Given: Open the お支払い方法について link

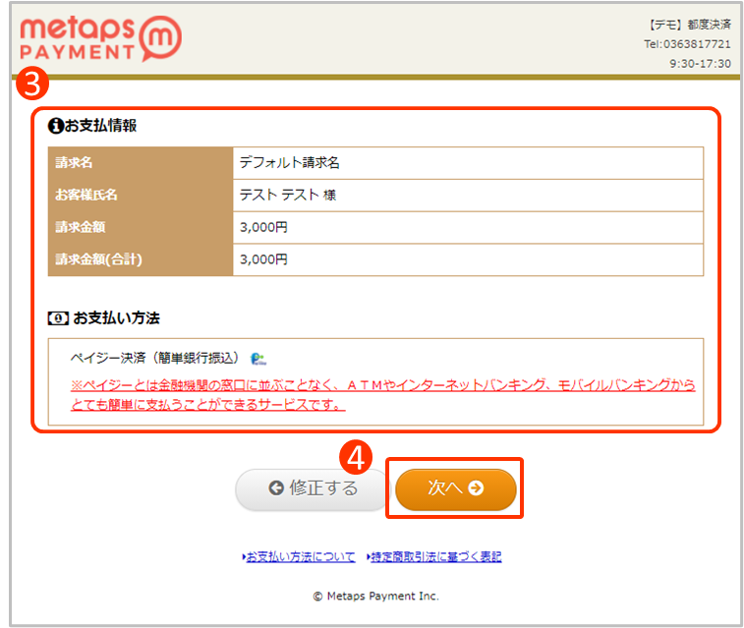Looking at the screenshot, I should point(299,557).
